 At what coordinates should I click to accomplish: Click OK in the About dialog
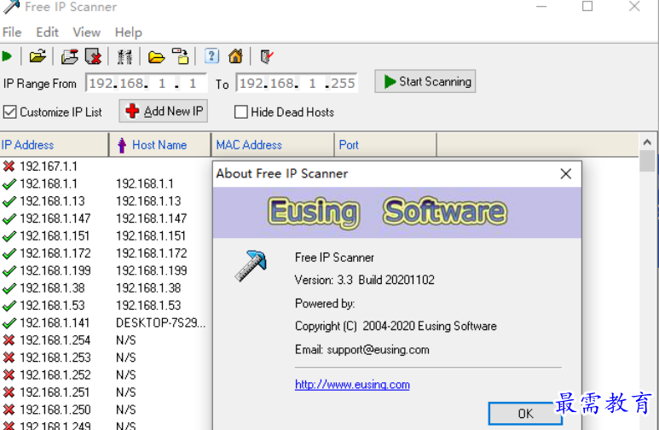pos(525,413)
